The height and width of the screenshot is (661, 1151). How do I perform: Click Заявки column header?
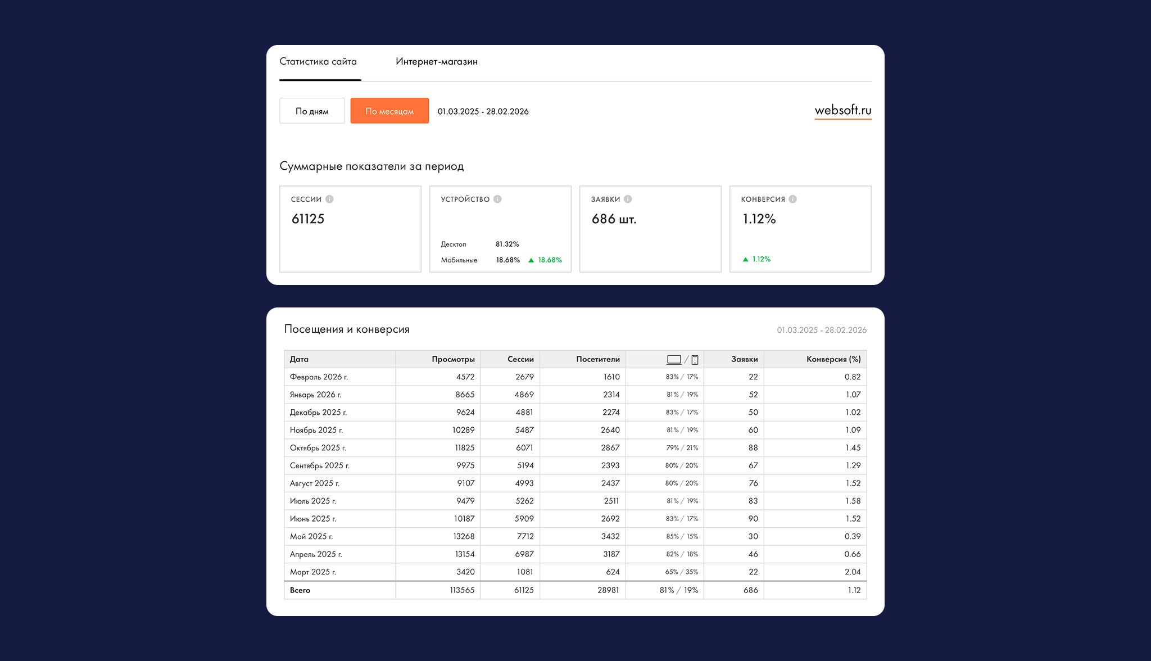744,359
